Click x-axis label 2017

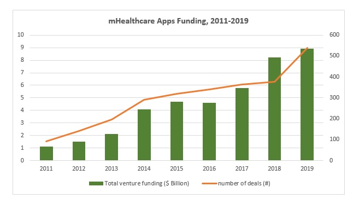pyautogui.click(x=242, y=168)
